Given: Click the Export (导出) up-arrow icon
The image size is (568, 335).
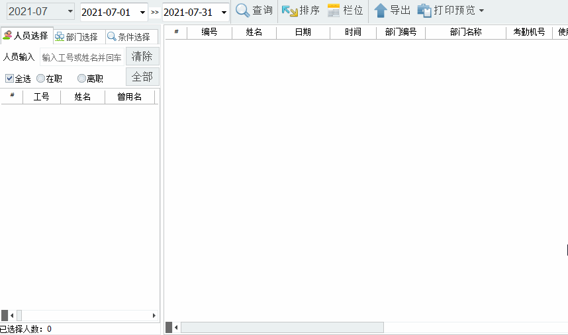Looking at the screenshot, I should click(x=381, y=11).
